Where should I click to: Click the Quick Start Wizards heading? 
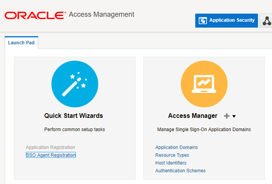tap(74, 116)
